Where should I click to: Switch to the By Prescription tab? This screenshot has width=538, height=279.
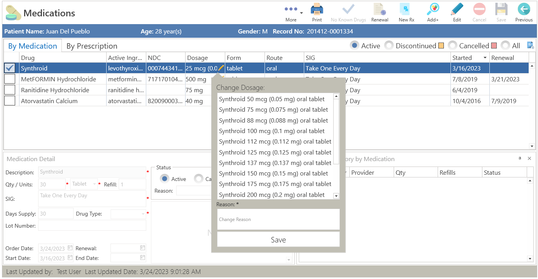coord(92,46)
